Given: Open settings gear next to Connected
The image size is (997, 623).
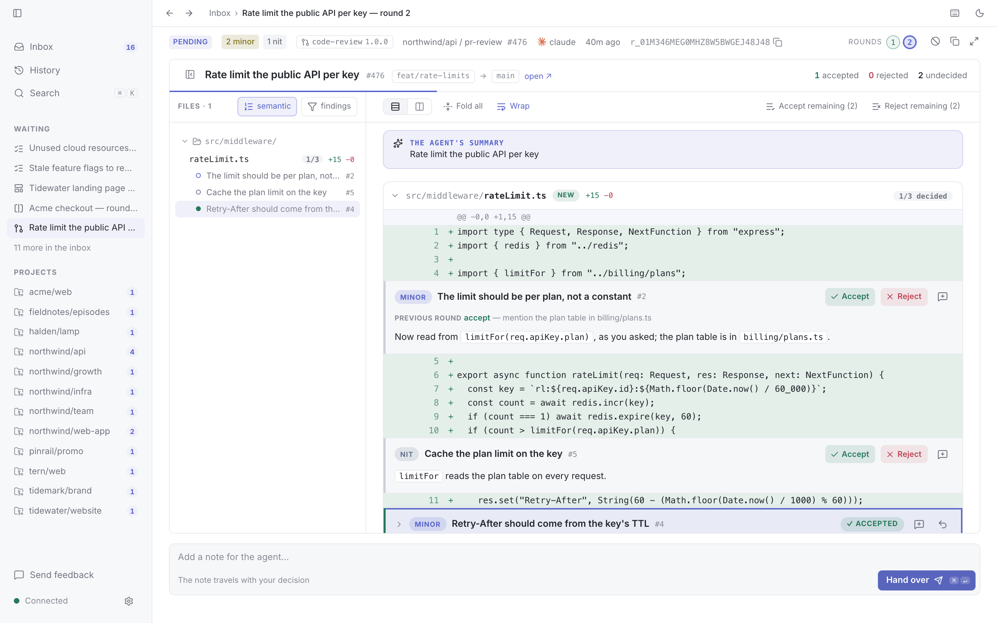Looking at the screenshot, I should click(x=128, y=601).
